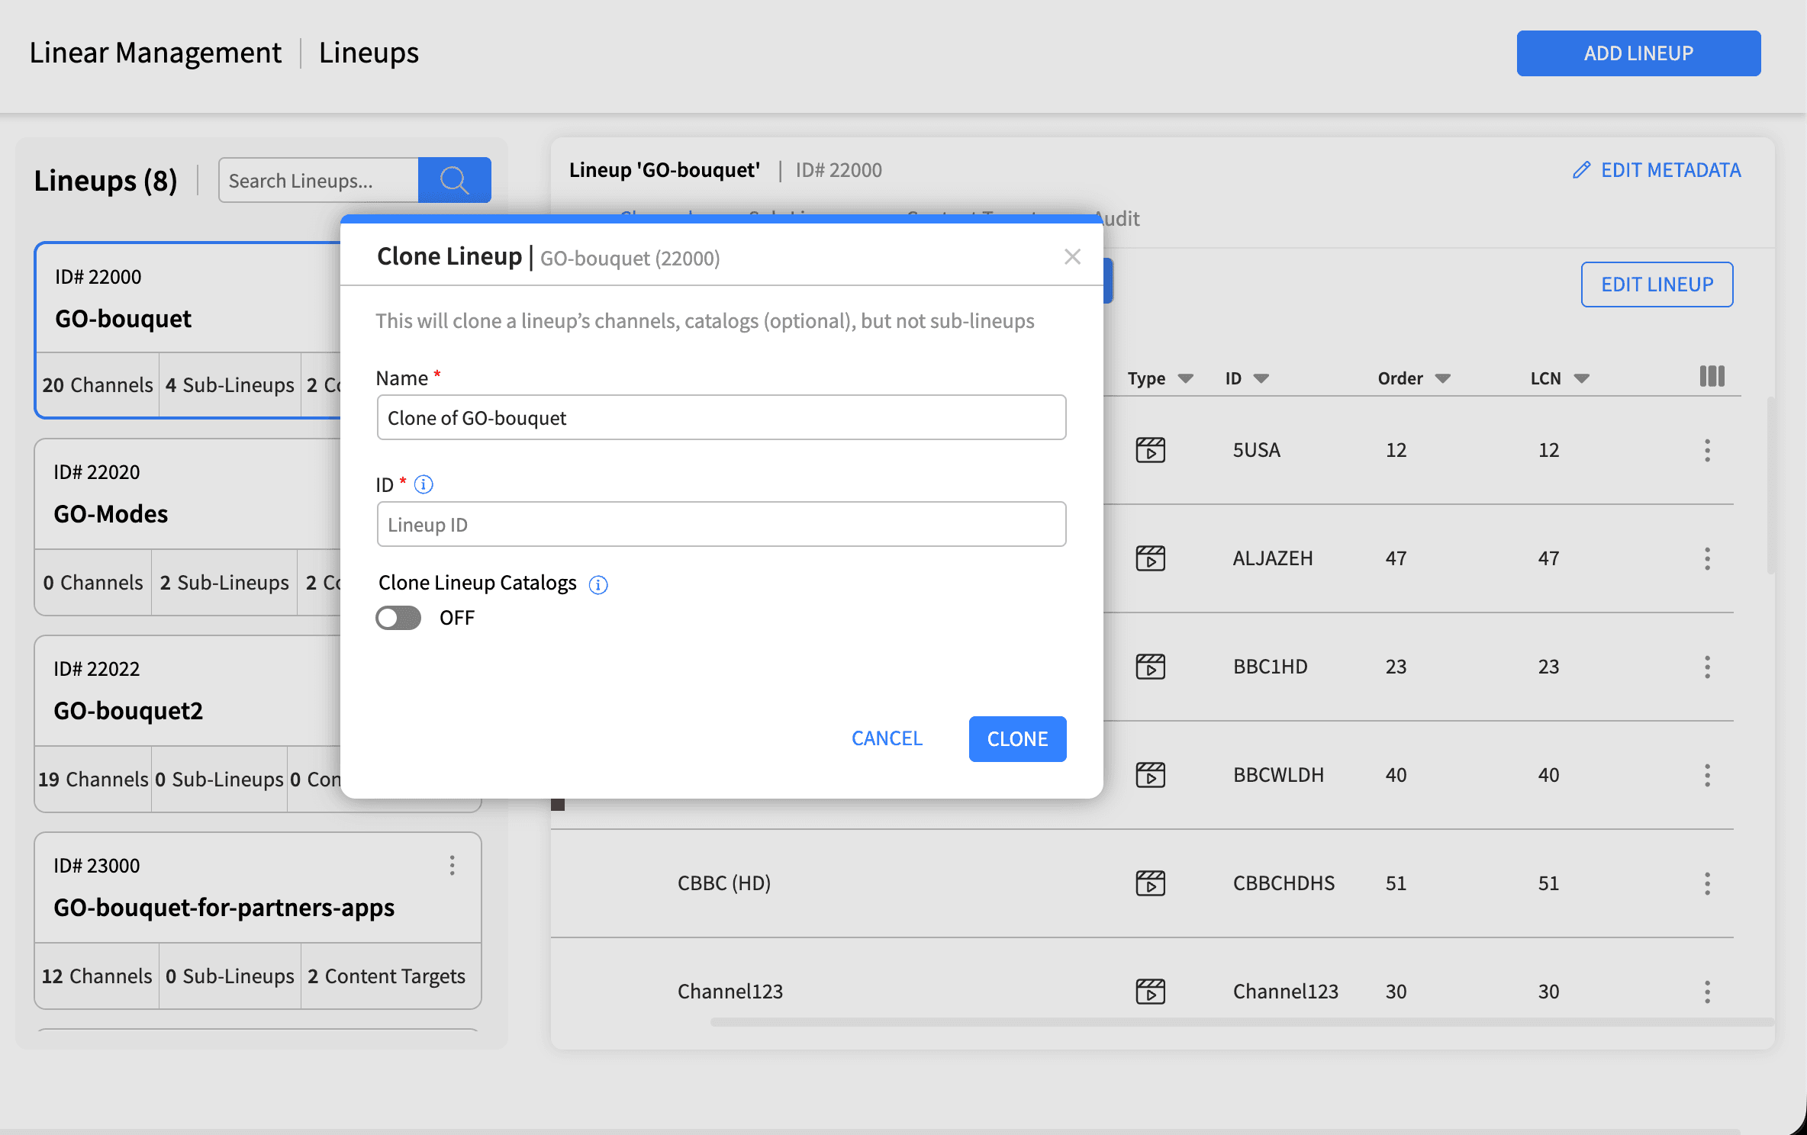Open the column chooser icon

(x=1712, y=376)
